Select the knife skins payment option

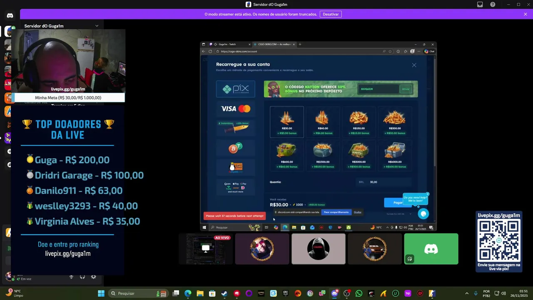[x=236, y=128]
